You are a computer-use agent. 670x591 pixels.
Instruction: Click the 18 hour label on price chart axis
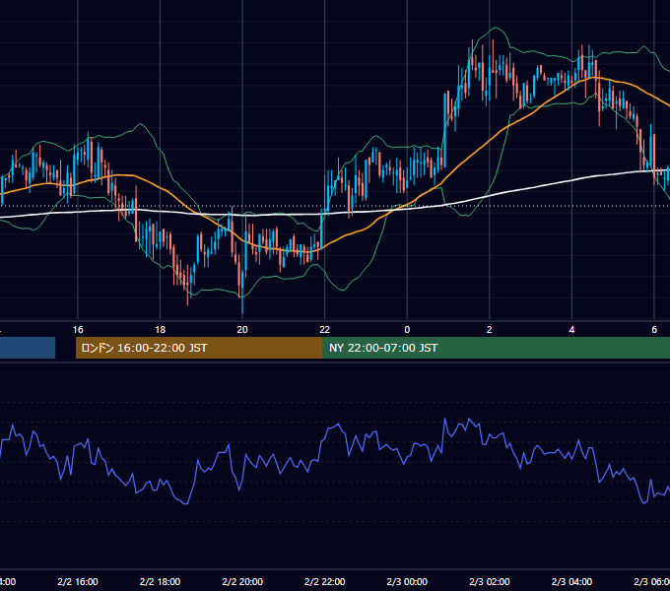tap(160, 330)
